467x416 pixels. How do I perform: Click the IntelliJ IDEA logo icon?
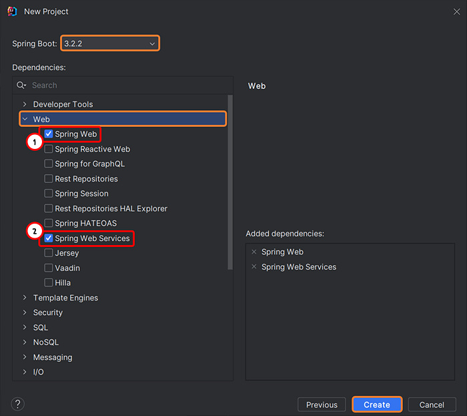point(12,11)
